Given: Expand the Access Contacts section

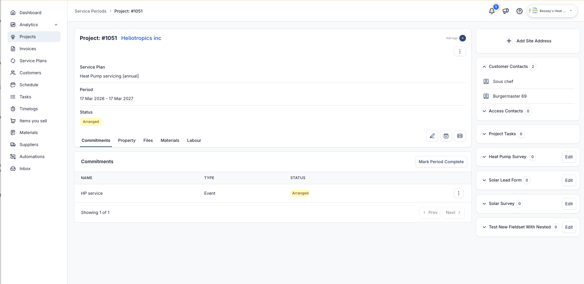Looking at the screenshot, I should click(484, 111).
